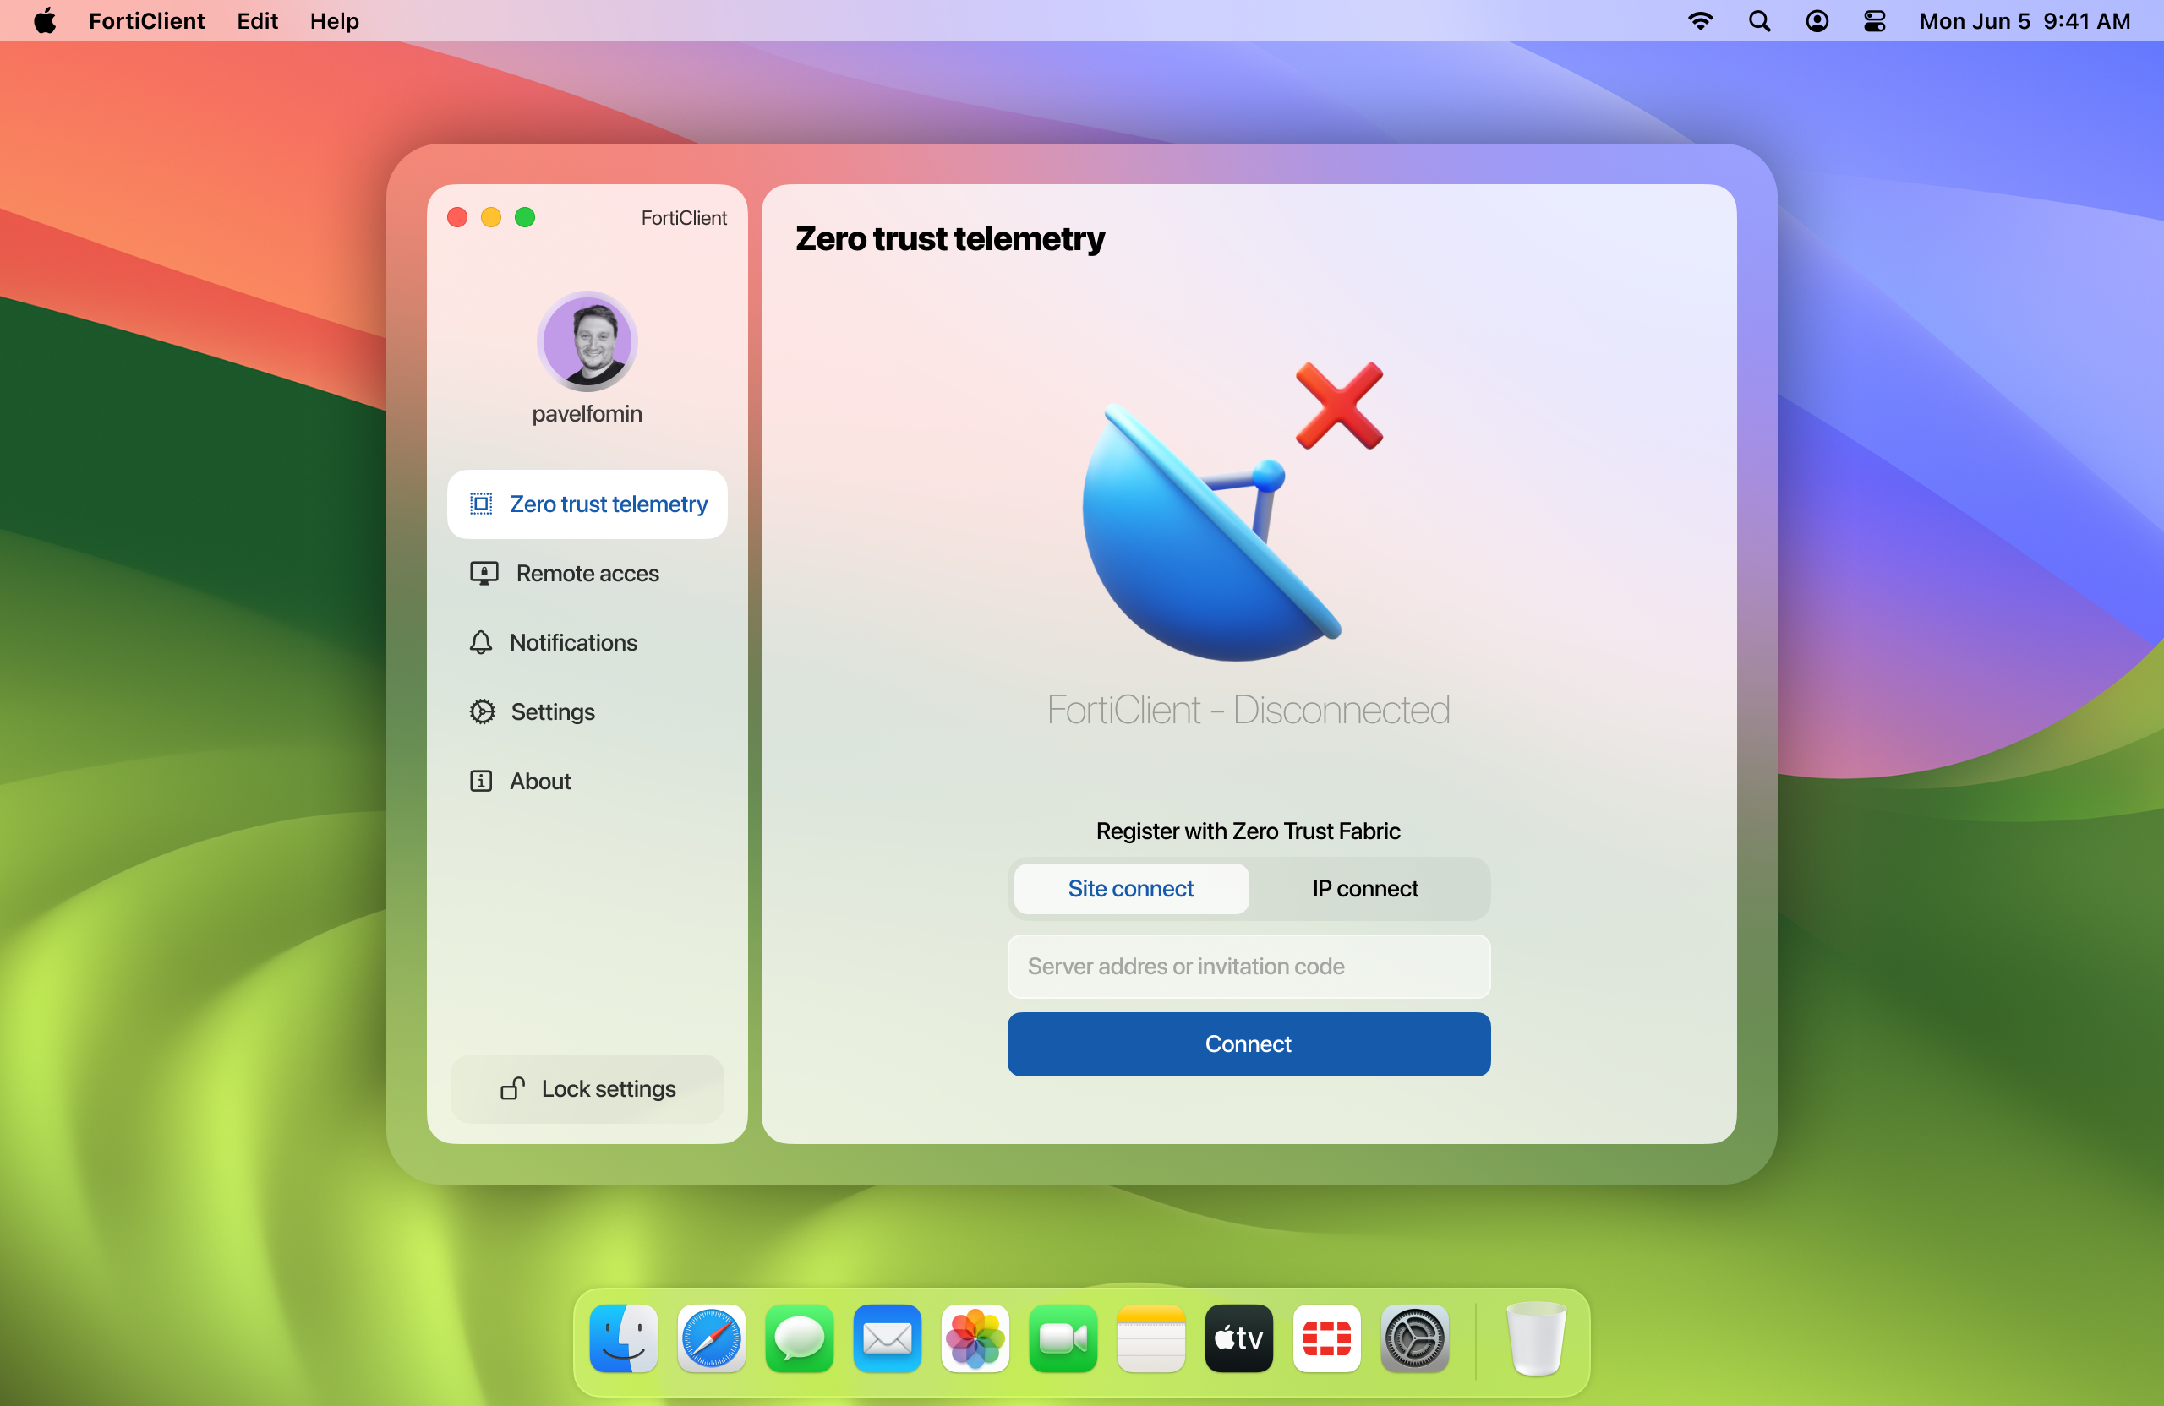Launch Safari from the Dock

coord(711,1338)
